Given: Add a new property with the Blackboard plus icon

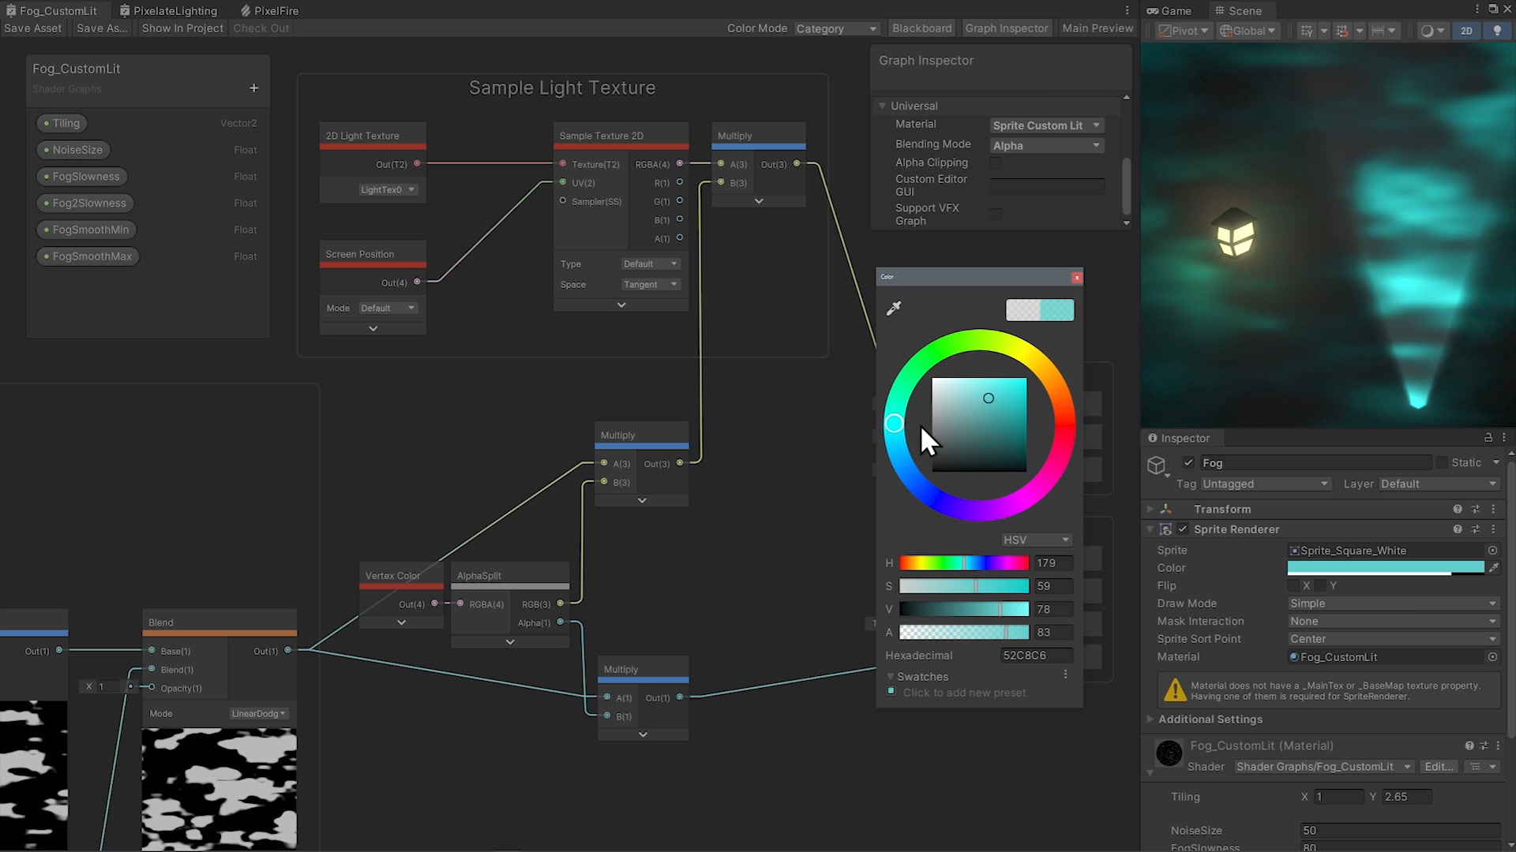Looking at the screenshot, I should point(253,88).
